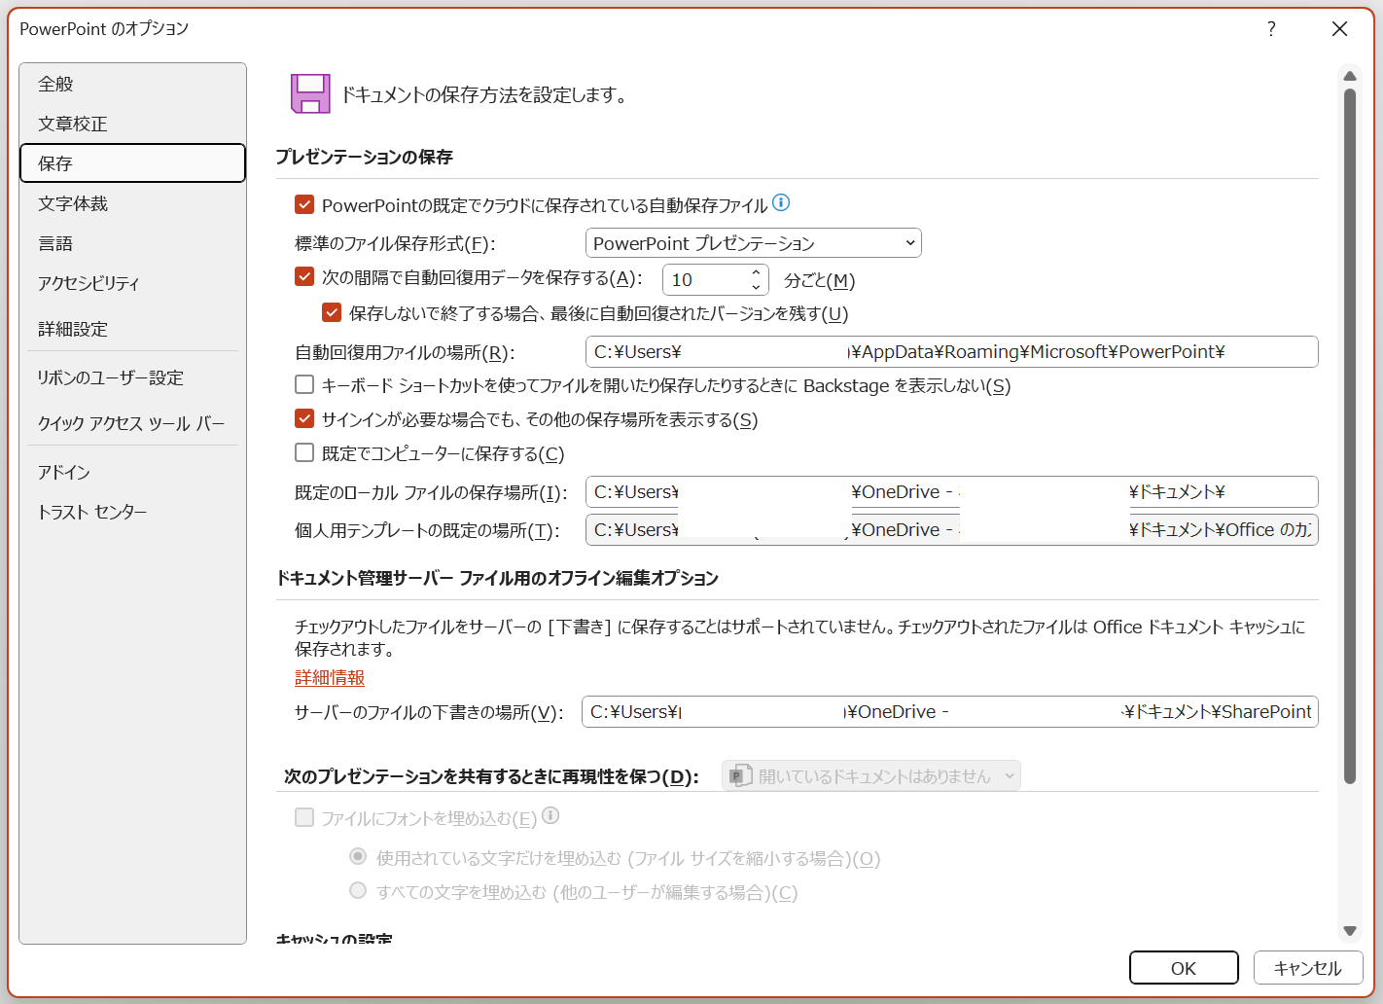Click the scrollbar down arrow
This screenshot has height=1004, width=1383.
pyautogui.click(x=1350, y=931)
